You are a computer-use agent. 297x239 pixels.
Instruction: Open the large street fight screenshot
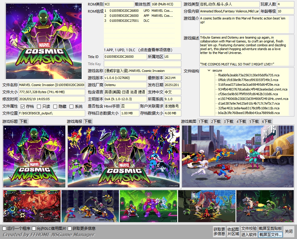pyautogui.click(x=238, y=156)
